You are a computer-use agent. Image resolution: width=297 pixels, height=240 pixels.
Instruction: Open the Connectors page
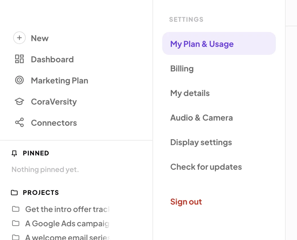pyautogui.click(x=54, y=123)
